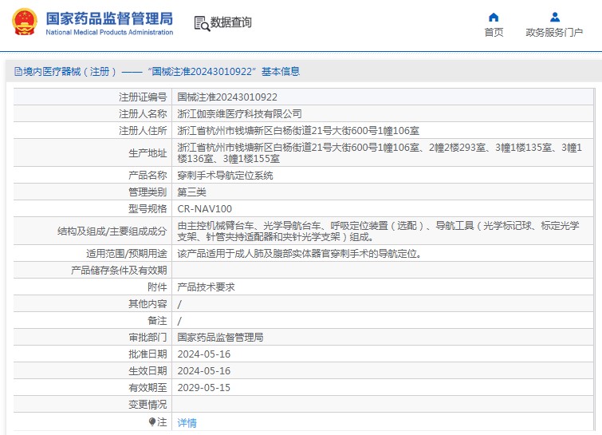The image size is (602, 435).
Task: Select the model CR-NAV100
Action: [204, 208]
